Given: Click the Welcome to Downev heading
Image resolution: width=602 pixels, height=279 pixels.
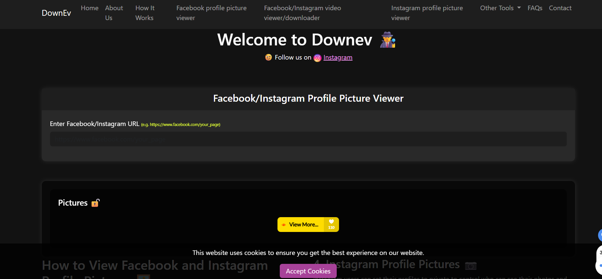Looking at the screenshot, I should point(295,40).
